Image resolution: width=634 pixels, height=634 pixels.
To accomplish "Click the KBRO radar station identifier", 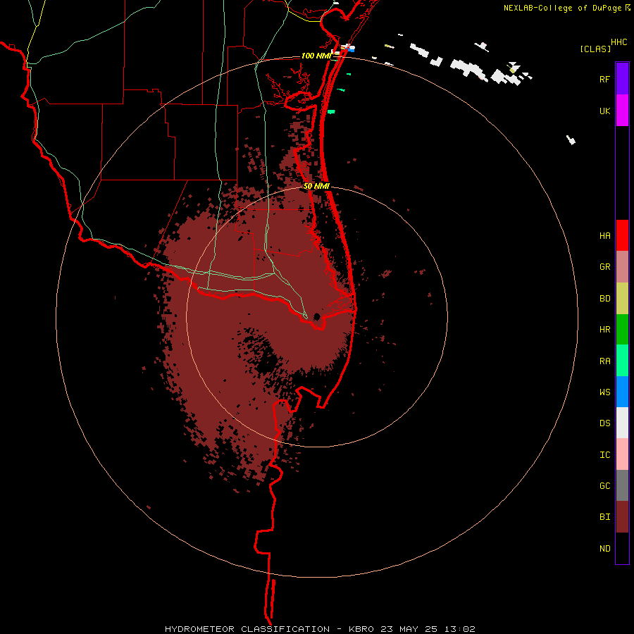I will pos(361,629).
